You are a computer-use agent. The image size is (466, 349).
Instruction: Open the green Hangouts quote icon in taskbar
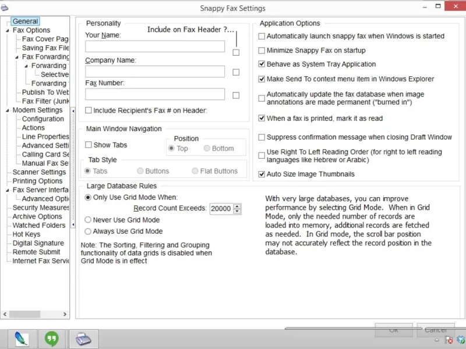pyautogui.click(x=52, y=339)
